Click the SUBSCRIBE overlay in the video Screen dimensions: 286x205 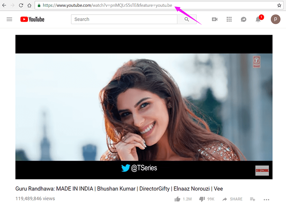(x=262, y=171)
